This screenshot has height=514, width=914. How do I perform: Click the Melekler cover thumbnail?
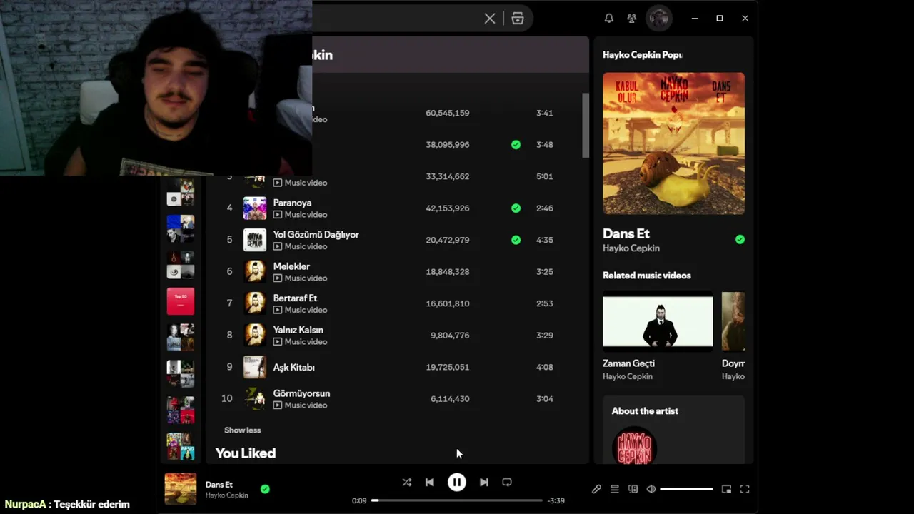(x=255, y=272)
